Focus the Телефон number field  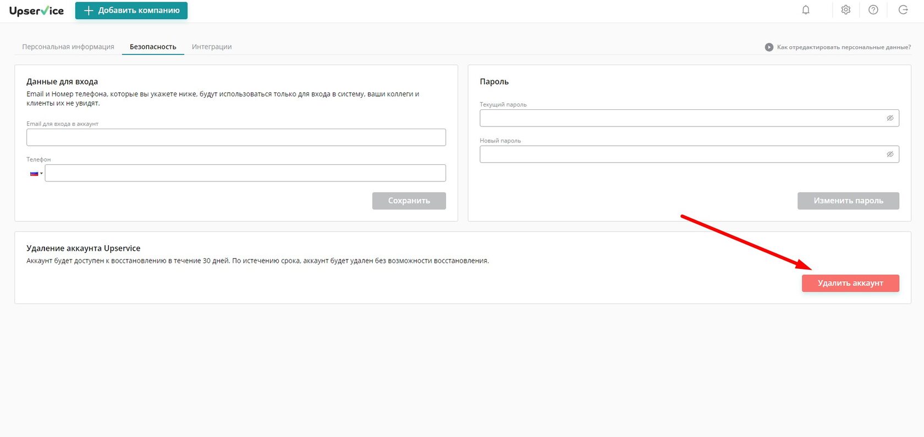pyautogui.click(x=245, y=173)
